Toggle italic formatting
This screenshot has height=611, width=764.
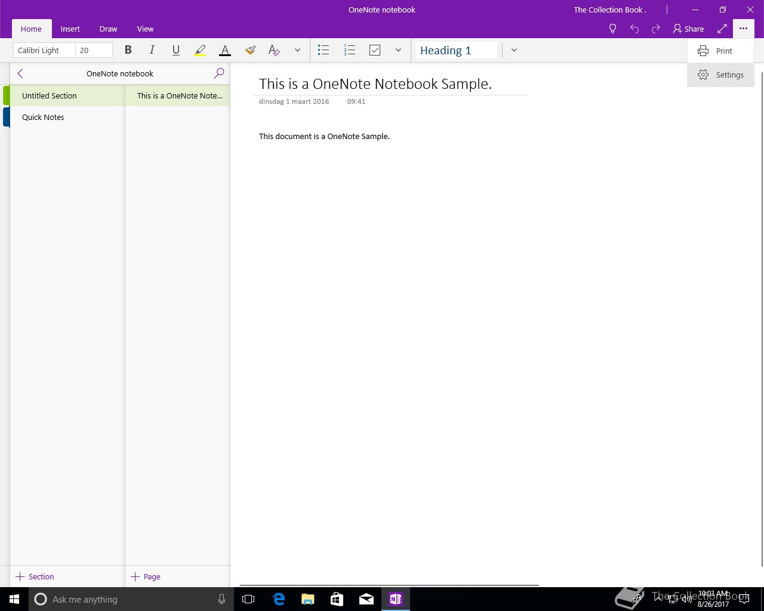coord(152,50)
